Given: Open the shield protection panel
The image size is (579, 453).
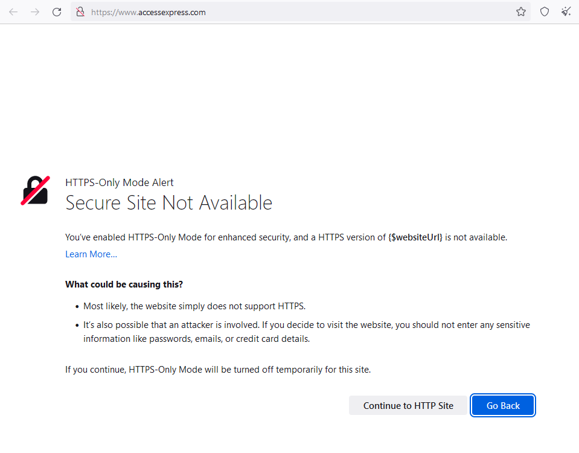Looking at the screenshot, I should pos(545,11).
